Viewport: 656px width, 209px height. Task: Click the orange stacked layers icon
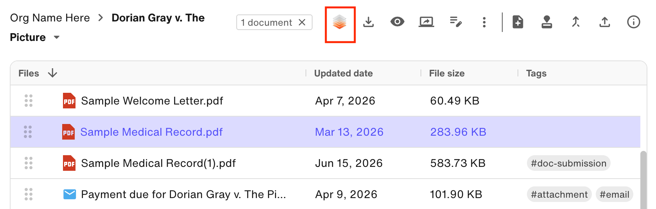click(340, 22)
